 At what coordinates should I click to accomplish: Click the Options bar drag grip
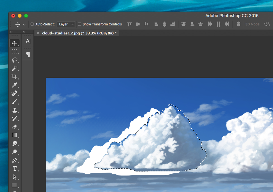10,24
